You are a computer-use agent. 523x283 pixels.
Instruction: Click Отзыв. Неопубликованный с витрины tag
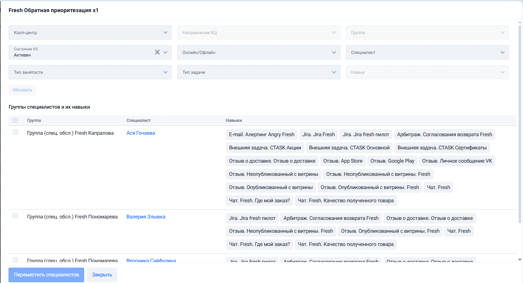[x=274, y=174]
